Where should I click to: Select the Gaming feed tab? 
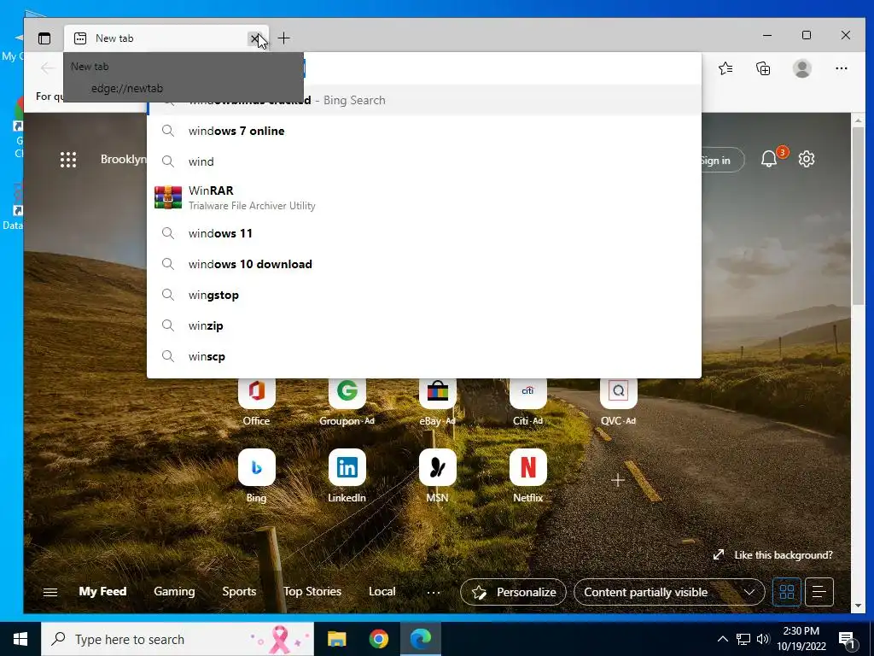click(174, 591)
